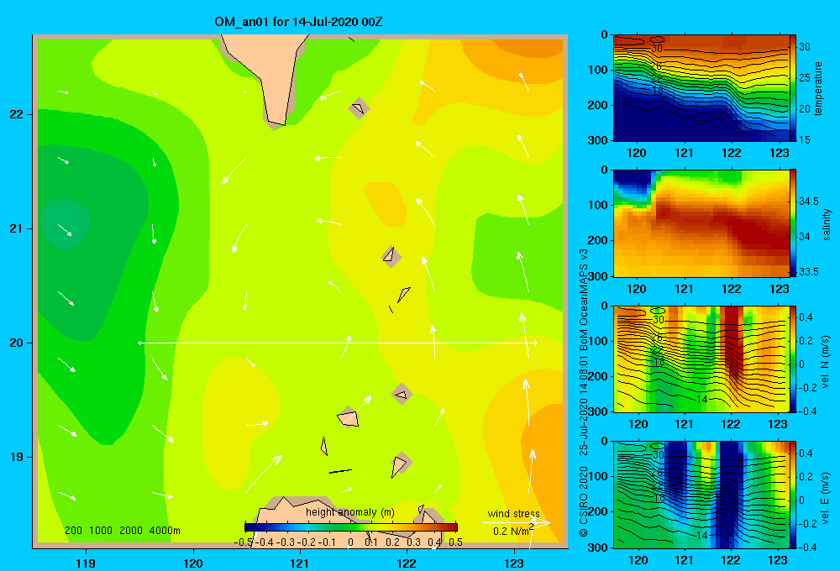Click the '© CSIRO 2020' copyright text
The height and width of the screenshot is (571, 840).
tap(584, 501)
